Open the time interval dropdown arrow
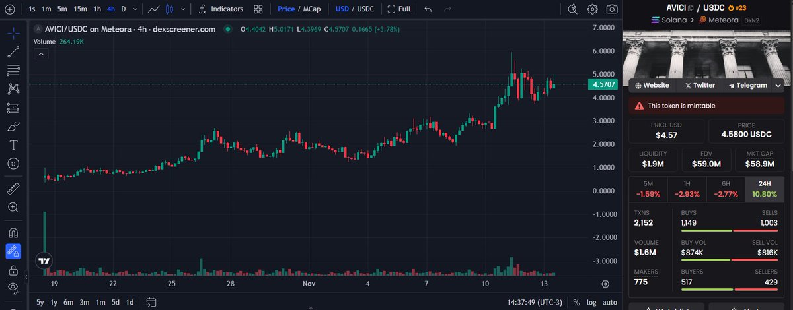Image resolution: width=793 pixels, height=310 pixels. tap(135, 9)
